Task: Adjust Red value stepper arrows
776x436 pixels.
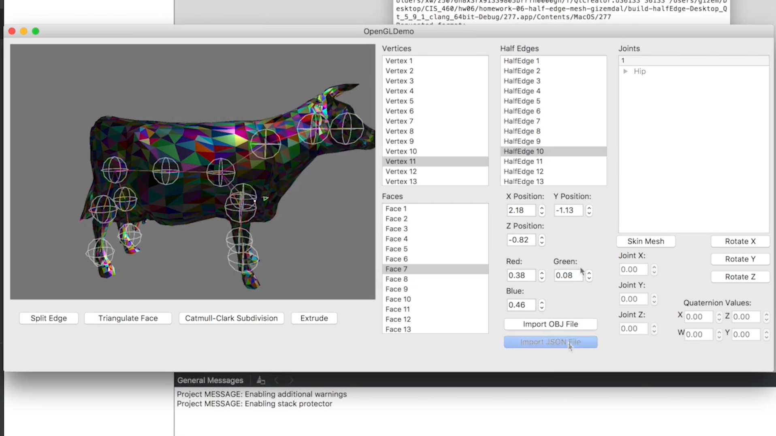Action: [541, 276]
